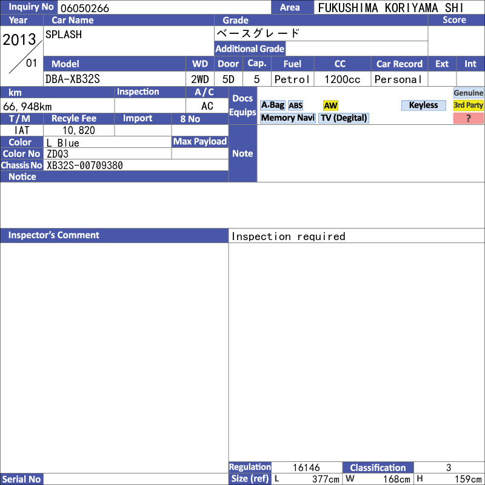485x485 pixels.
Task: Click the inquiry number 06050266
Action: click(x=85, y=8)
